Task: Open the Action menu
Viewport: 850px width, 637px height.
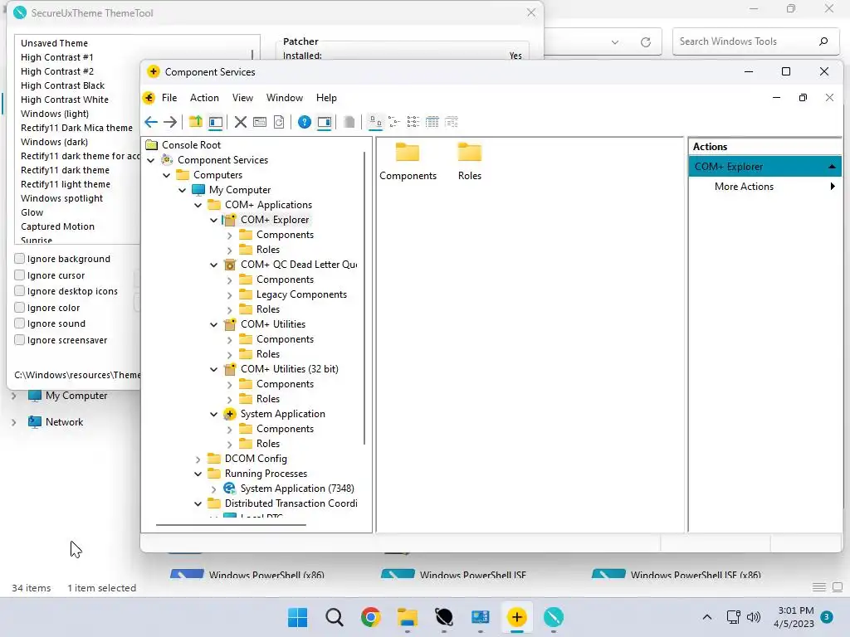Action: point(204,98)
